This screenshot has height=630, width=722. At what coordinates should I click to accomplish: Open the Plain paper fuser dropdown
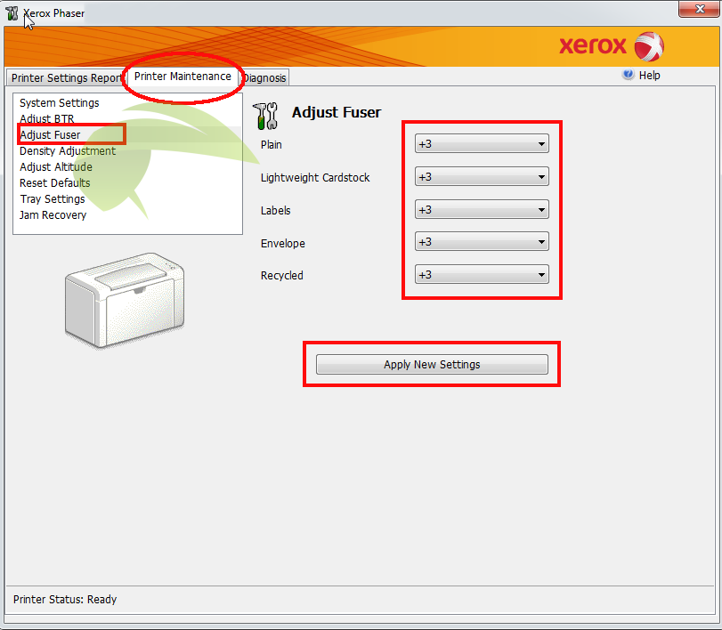click(x=482, y=144)
